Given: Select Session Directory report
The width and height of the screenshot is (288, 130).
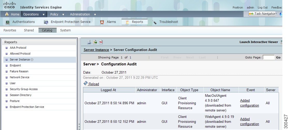Looking at the screenshot, I should [21, 95].
